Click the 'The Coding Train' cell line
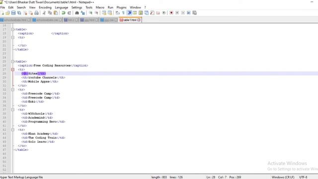Image resolution: width=318 pixels, height=179 pixels. 43,138
